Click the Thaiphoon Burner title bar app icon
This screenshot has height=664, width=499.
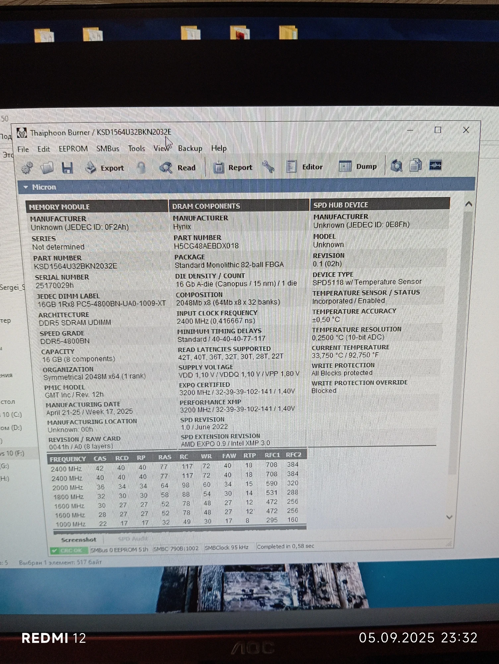point(22,133)
